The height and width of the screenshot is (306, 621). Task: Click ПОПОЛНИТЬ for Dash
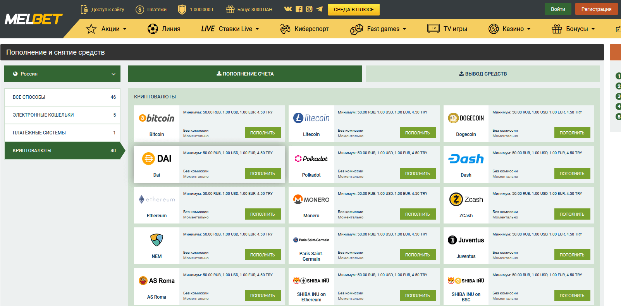pyautogui.click(x=572, y=174)
